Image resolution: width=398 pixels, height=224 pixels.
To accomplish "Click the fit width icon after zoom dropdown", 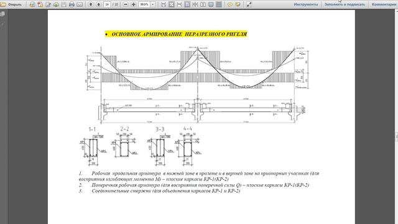I will (x=164, y=4).
